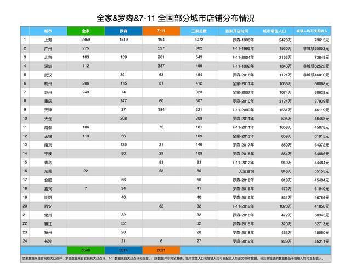Click the 64372元 income cell
The height and width of the screenshot is (280, 351).
[312, 145]
